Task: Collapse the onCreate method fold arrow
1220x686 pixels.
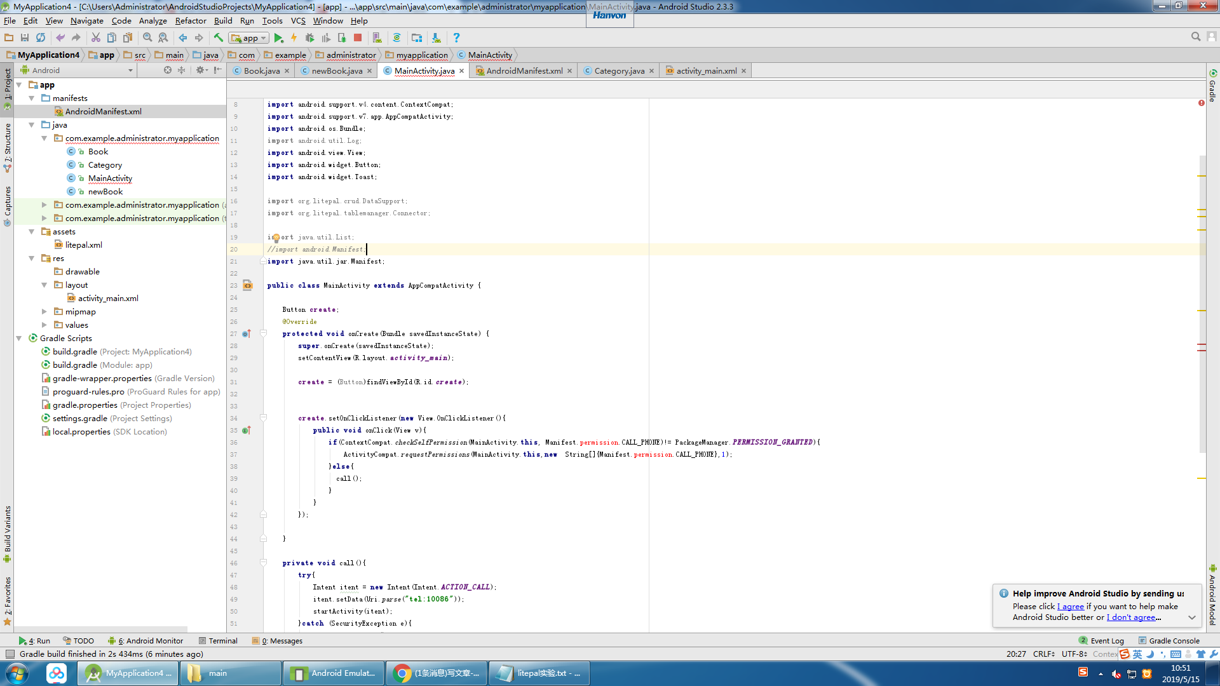Action: point(263,333)
